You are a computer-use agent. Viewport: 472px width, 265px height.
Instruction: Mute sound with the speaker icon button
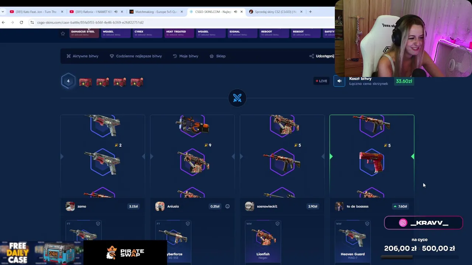click(x=339, y=81)
